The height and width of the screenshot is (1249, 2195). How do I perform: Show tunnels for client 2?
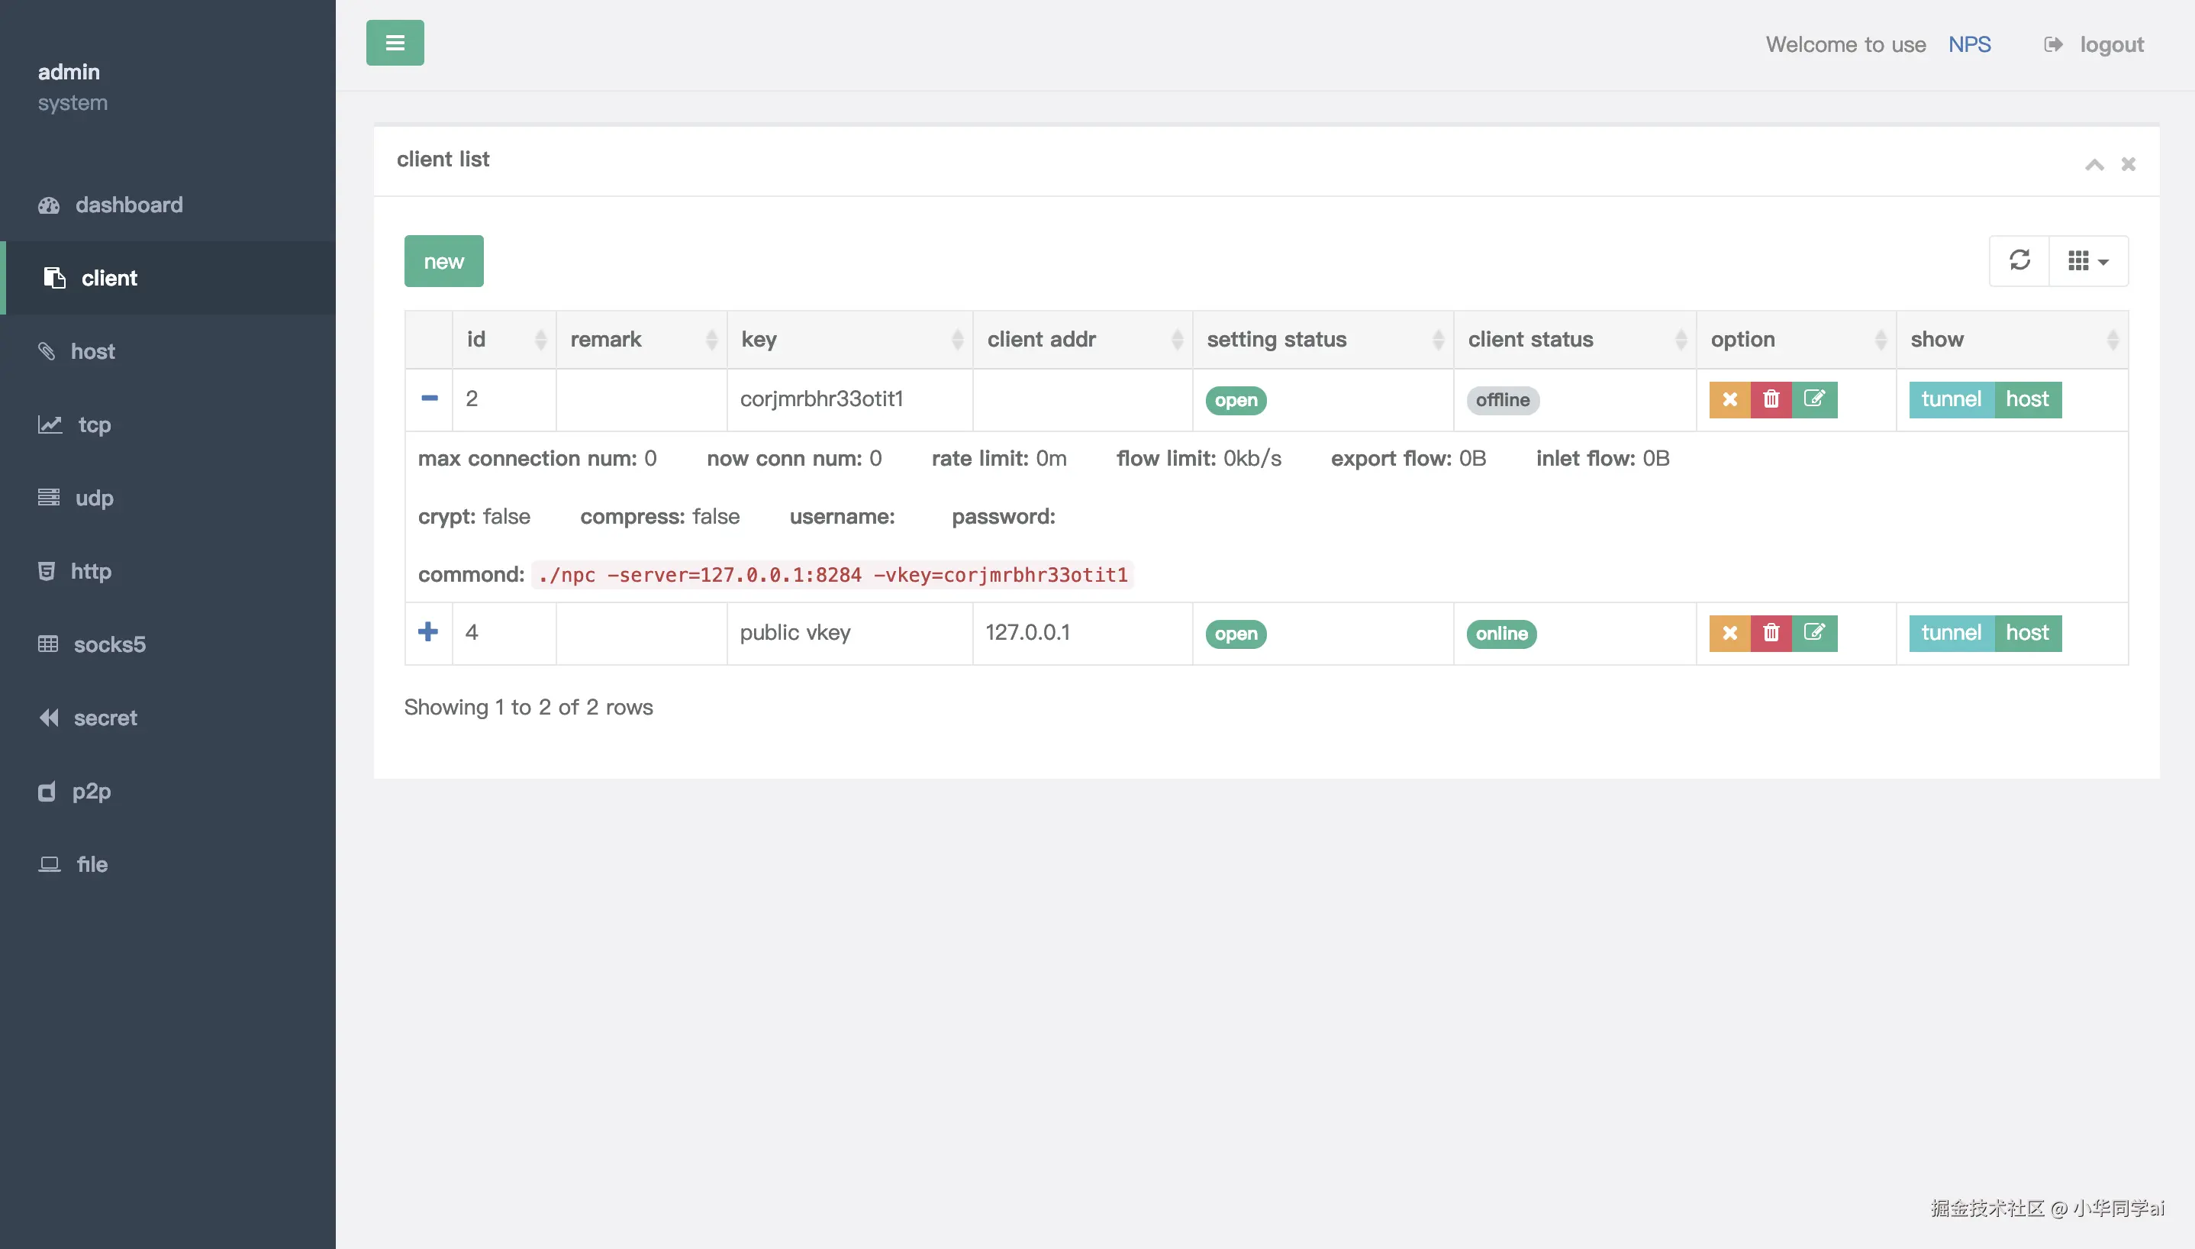point(1950,400)
